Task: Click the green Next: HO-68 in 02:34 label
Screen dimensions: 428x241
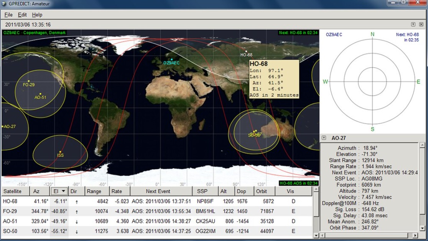Action: (298, 33)
